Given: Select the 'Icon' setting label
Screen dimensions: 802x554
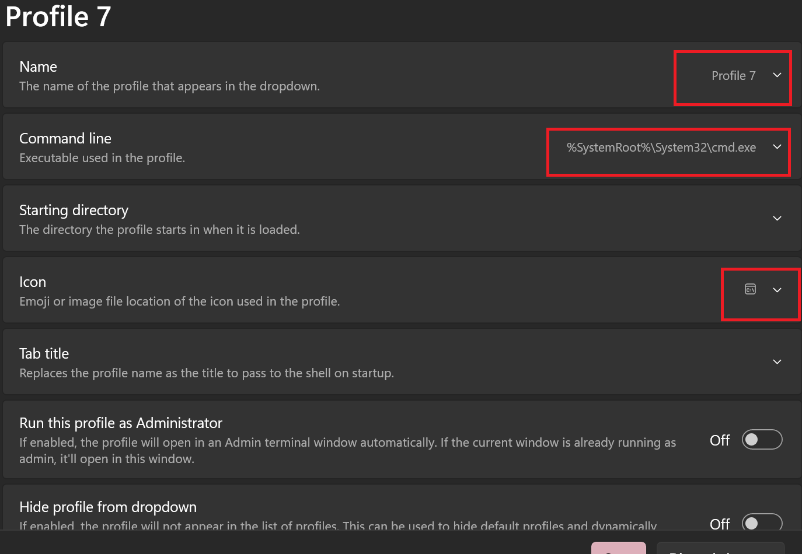Looking at the screenshot, I should coord(33,282).
